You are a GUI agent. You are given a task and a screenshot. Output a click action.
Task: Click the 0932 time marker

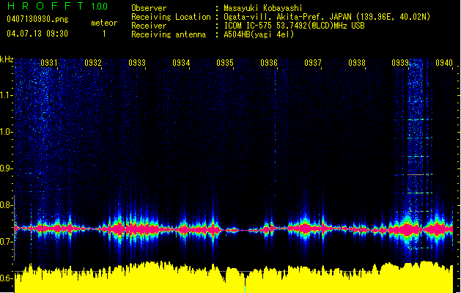tap(93, 63)
